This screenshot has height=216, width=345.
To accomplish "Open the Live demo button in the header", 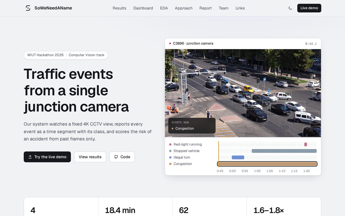I will [309, 8].
